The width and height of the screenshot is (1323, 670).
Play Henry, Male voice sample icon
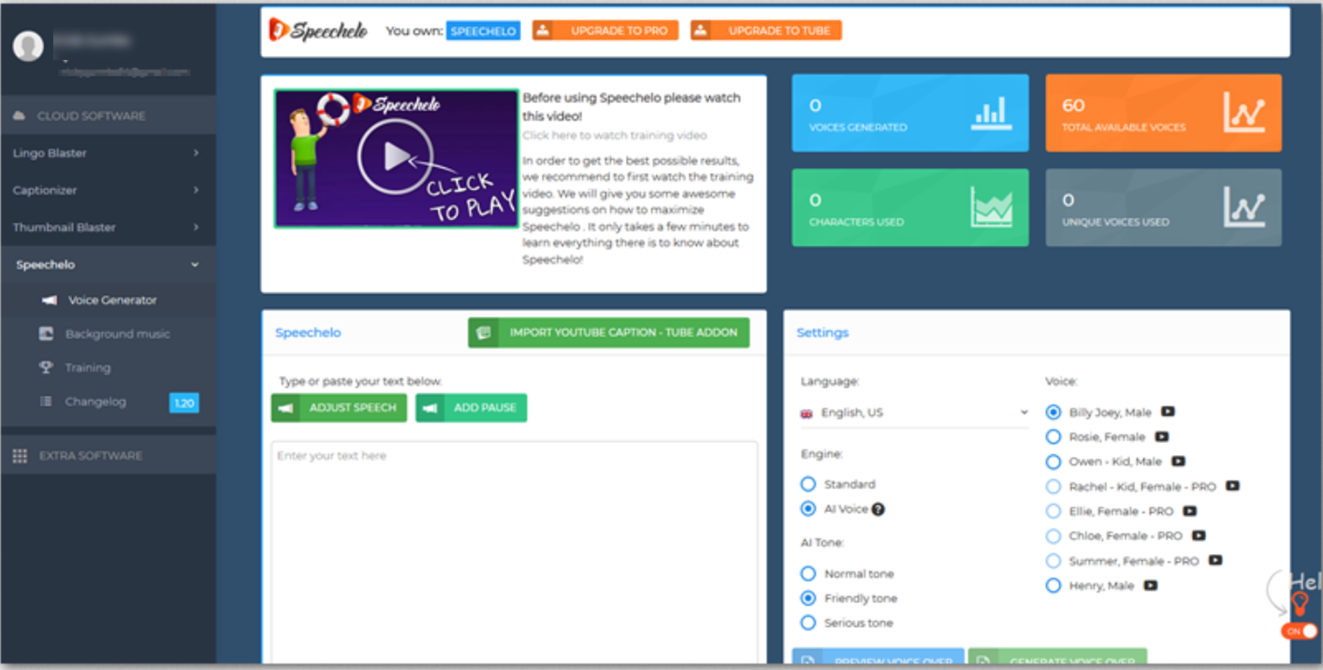1150,585
